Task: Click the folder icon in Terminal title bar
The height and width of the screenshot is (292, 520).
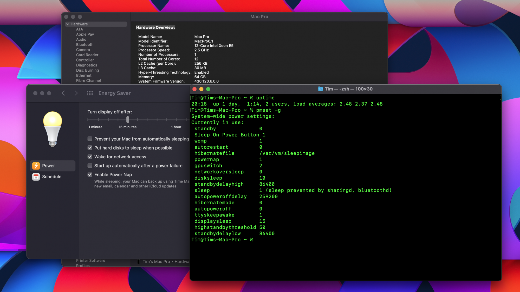Action: (x=321, y=89)
